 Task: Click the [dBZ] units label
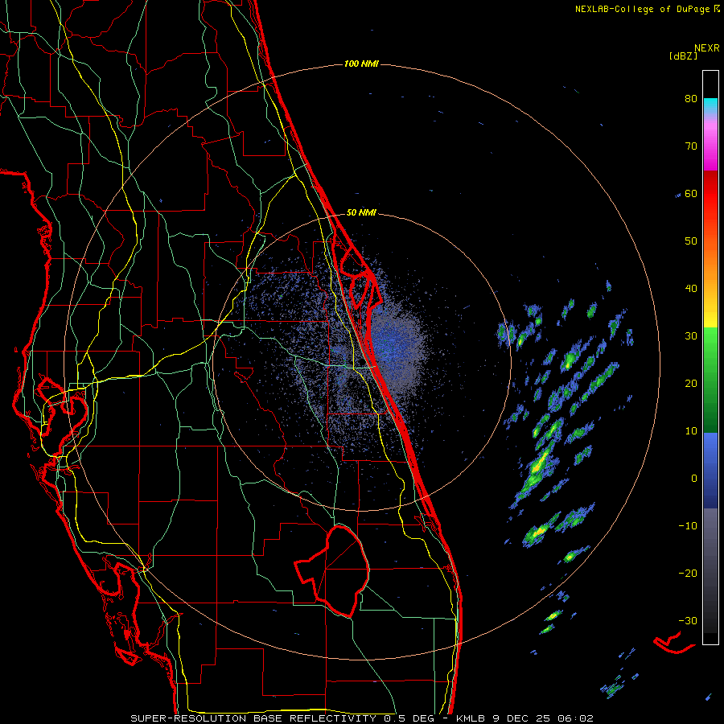683,56
